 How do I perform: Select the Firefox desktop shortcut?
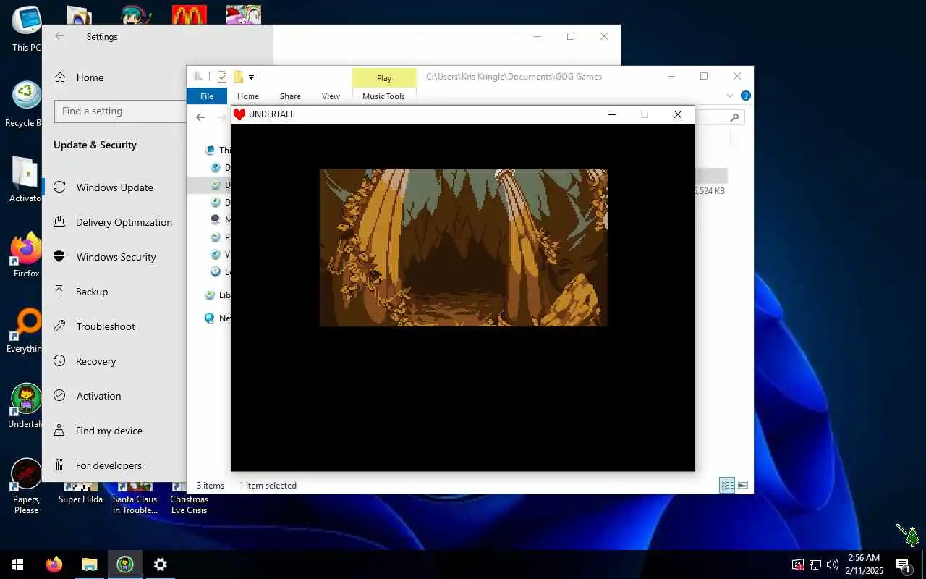pos(26,255)
